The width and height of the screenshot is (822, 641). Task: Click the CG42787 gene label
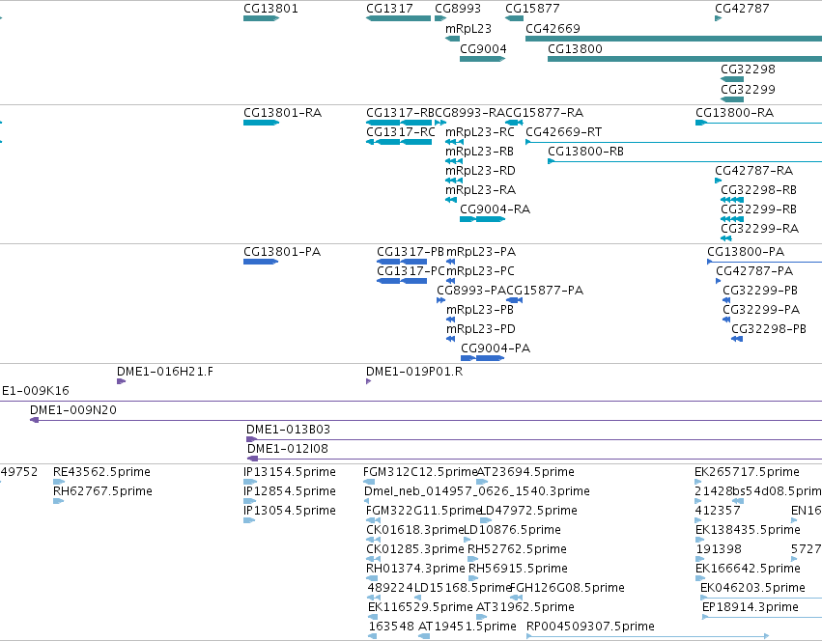coord(743,9)
